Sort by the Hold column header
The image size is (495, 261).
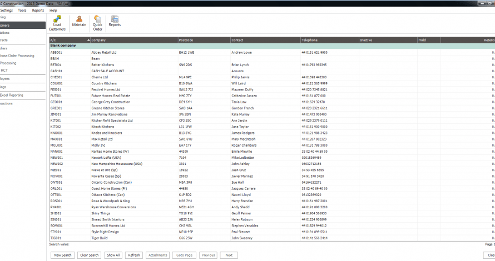click(429, 40)
